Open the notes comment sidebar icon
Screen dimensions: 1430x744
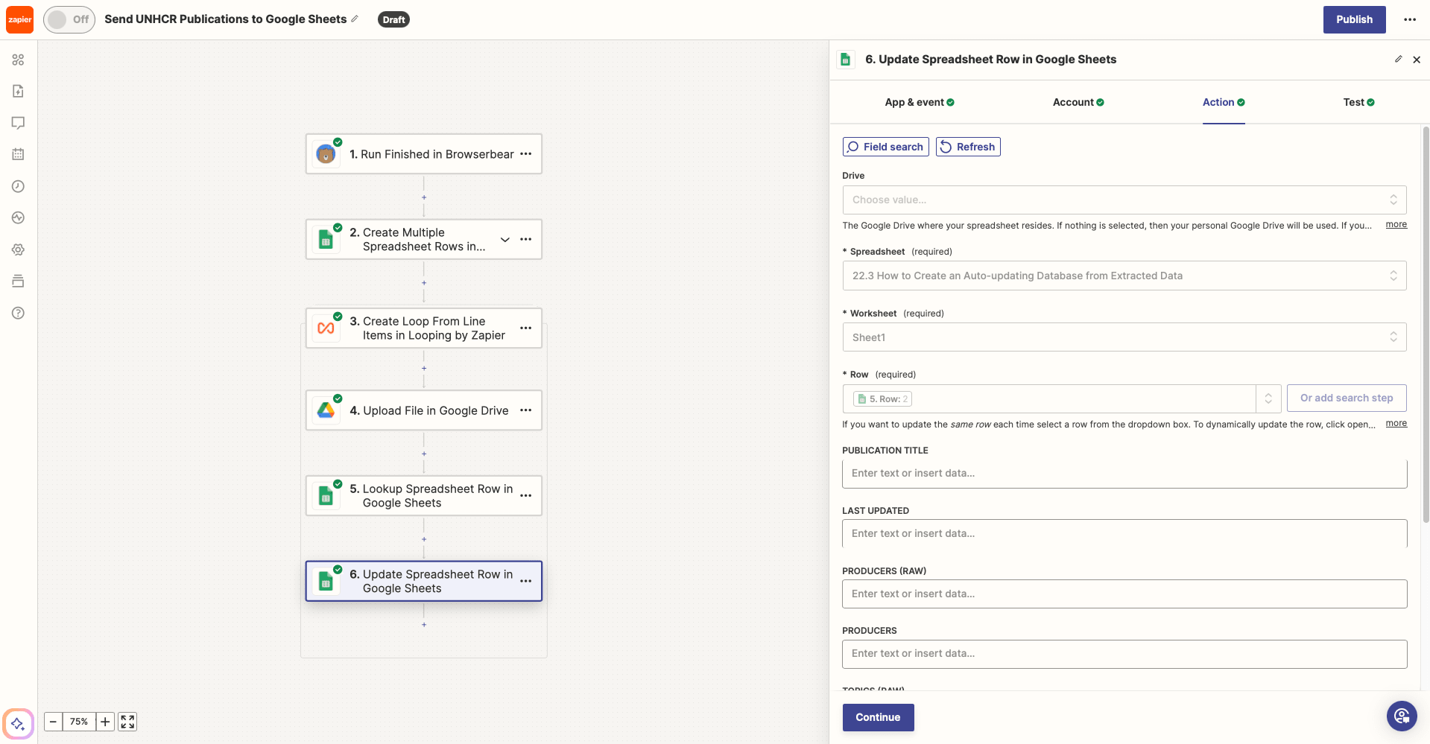click(x=19, y=123)
